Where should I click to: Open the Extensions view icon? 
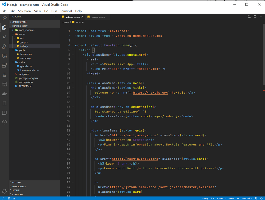coord(5,65)
